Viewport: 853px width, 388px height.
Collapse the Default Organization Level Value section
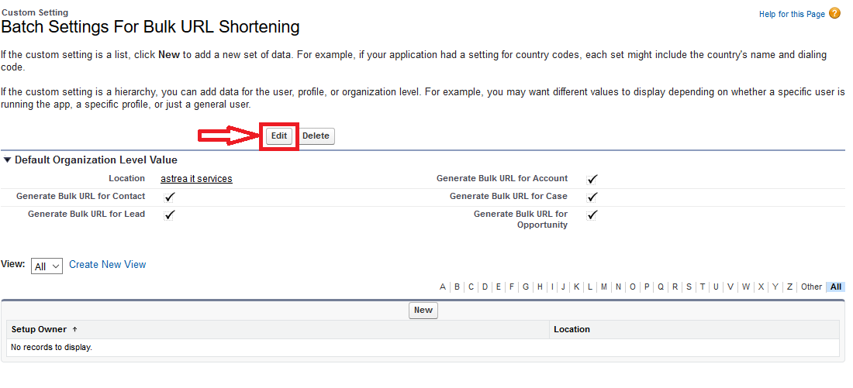(x=8, y=160)
